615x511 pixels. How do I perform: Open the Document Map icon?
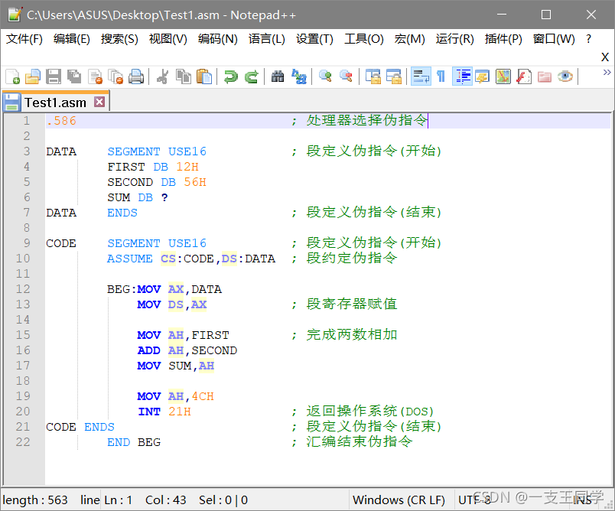503,76
